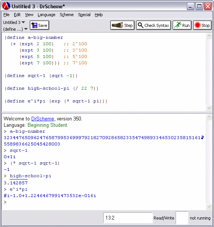The width and height of the screenshot is (214, 227).
Task: Click the definitions pane scroll up arrow
Action: pos(209,36)
